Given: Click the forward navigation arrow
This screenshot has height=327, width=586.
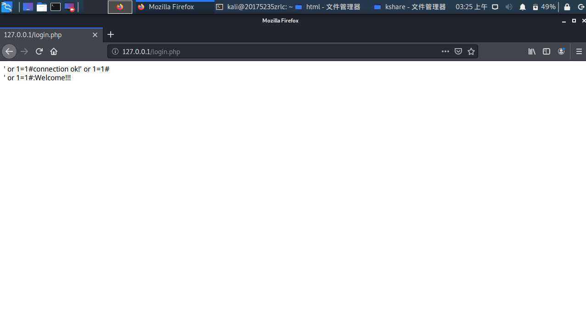Looking at the screenshot, I should pos(24,51).
